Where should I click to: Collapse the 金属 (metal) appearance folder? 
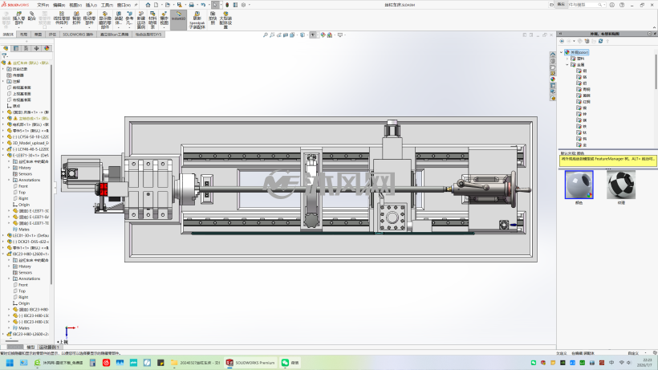point(567,64)
